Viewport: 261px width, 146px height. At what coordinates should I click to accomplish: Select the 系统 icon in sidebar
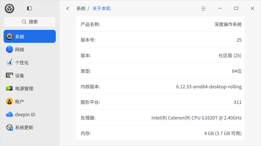pos(9,36)
